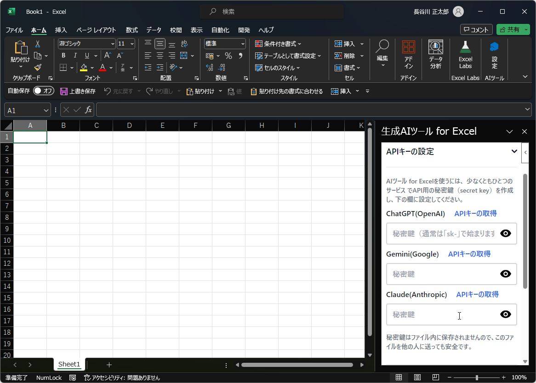Select the Sheet1 sheet tab

click(x=69, y=364)
